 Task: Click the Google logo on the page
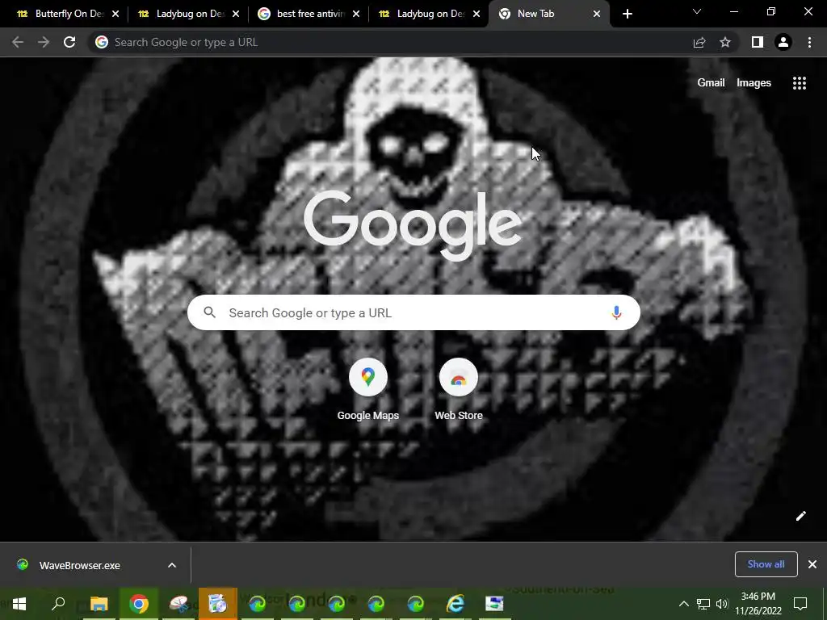[413, 225]
